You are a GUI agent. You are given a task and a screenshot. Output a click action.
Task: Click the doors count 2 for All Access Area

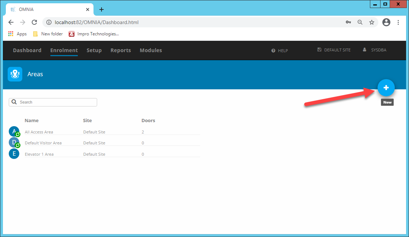point(143,132)
